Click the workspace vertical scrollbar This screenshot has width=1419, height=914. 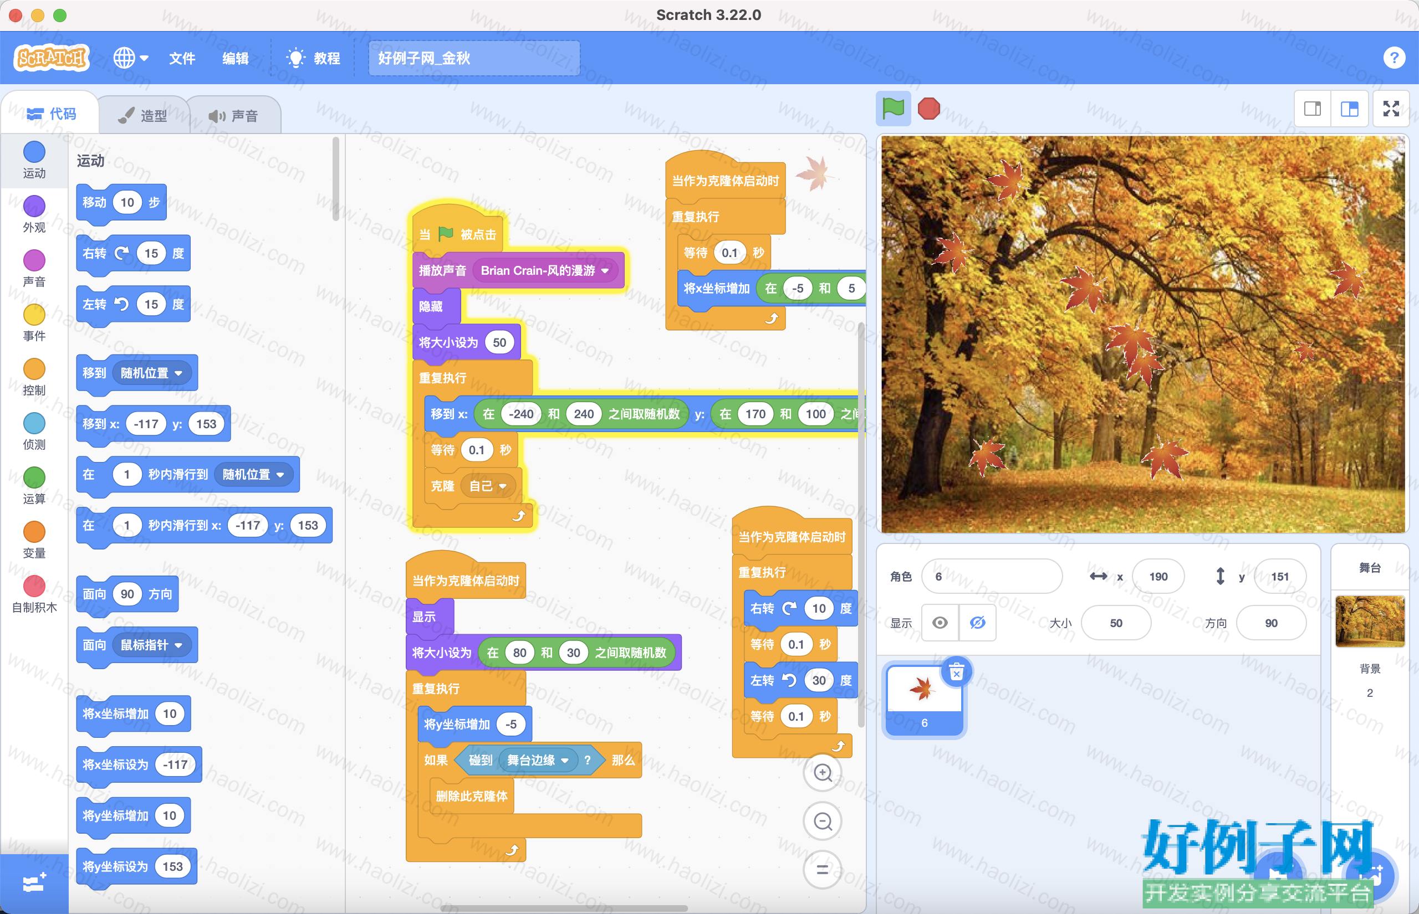click(x=861, y=525)
